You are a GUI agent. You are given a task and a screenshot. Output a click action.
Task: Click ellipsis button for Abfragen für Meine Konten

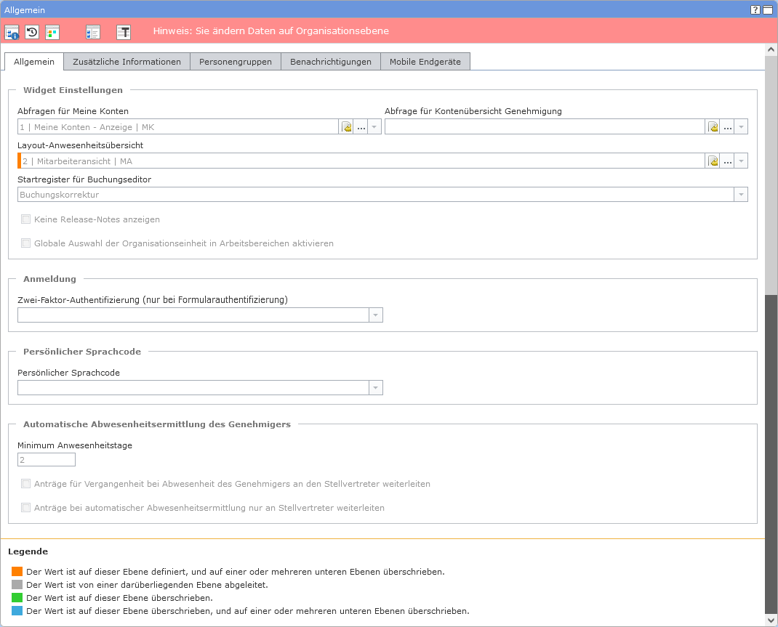(361, 127)
